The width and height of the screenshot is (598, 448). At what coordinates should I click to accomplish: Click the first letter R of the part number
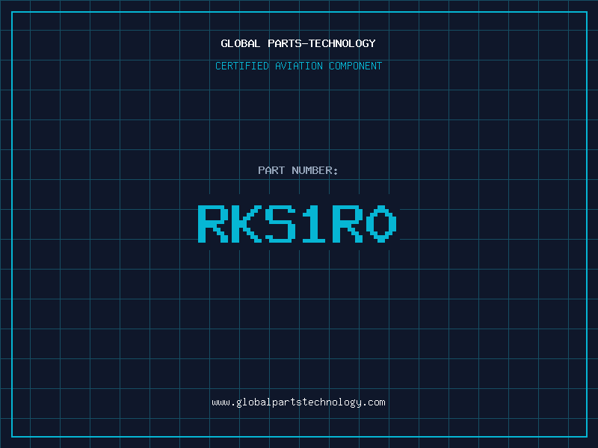tap(213, 223)
